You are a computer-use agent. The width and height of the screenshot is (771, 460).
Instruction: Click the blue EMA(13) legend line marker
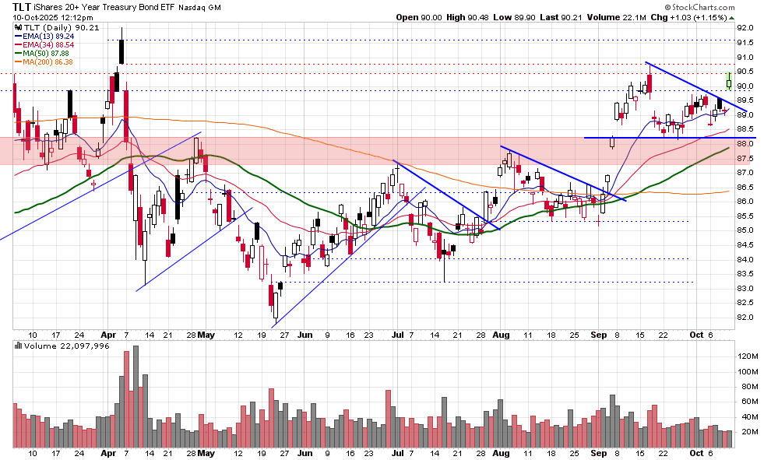click(17, 36)
